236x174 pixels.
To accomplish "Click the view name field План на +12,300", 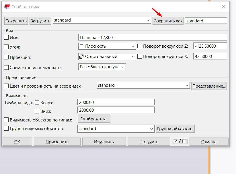I will pos(153,37).
